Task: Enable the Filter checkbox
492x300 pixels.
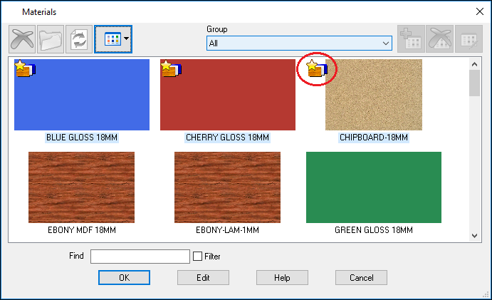Action: [x=197, y=257]
